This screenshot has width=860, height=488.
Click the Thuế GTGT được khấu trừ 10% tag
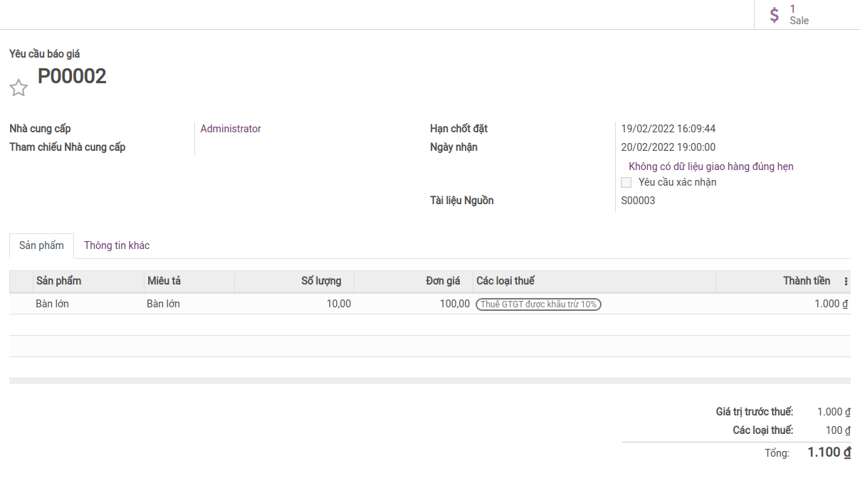pyautogui.click(x=538, y=304)
